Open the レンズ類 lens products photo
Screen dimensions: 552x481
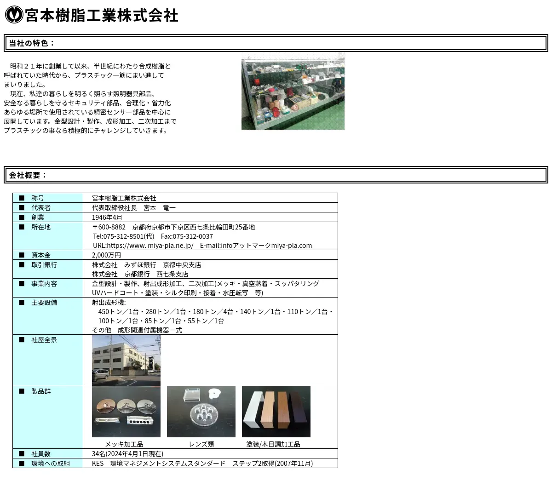(201, 412)
